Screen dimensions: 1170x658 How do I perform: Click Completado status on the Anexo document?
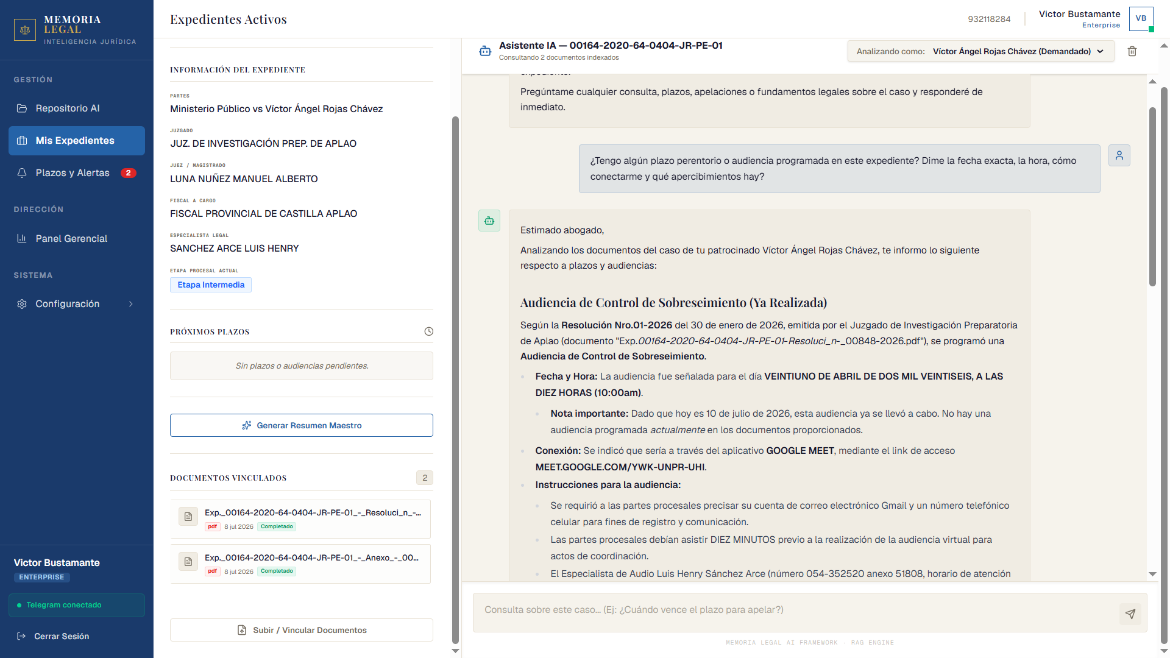pyautogui.click(x=277, y=571)
